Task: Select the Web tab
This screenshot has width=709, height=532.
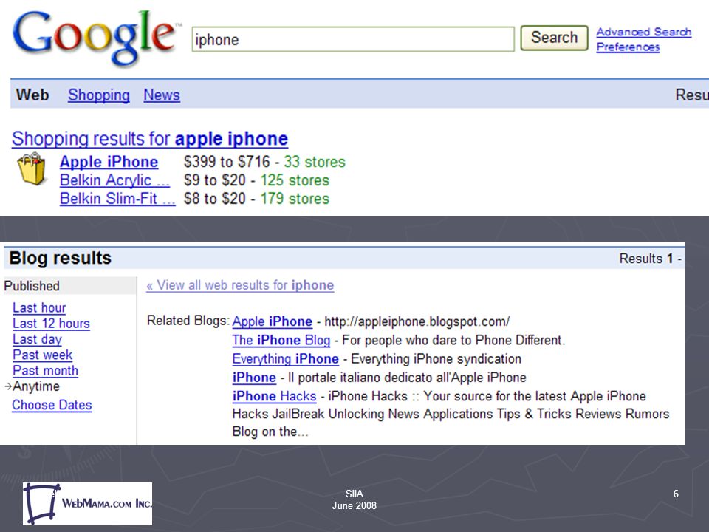Action: (x=32, y=95)
